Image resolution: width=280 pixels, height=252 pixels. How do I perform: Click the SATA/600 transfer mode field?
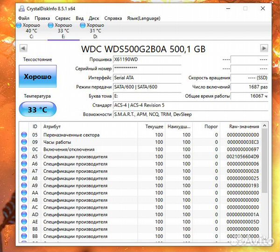pos(147,87)
